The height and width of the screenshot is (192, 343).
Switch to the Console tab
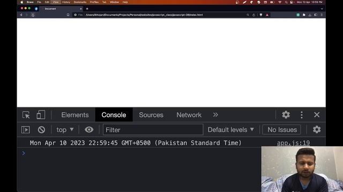[114, 115]
